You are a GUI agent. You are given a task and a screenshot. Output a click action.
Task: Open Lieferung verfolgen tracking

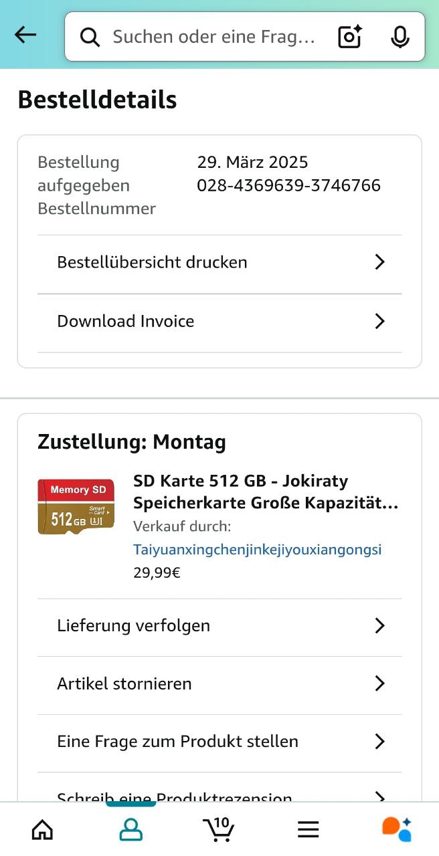click(134, 626)
